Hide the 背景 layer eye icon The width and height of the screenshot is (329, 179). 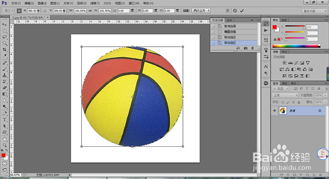[x=275, y=111]
